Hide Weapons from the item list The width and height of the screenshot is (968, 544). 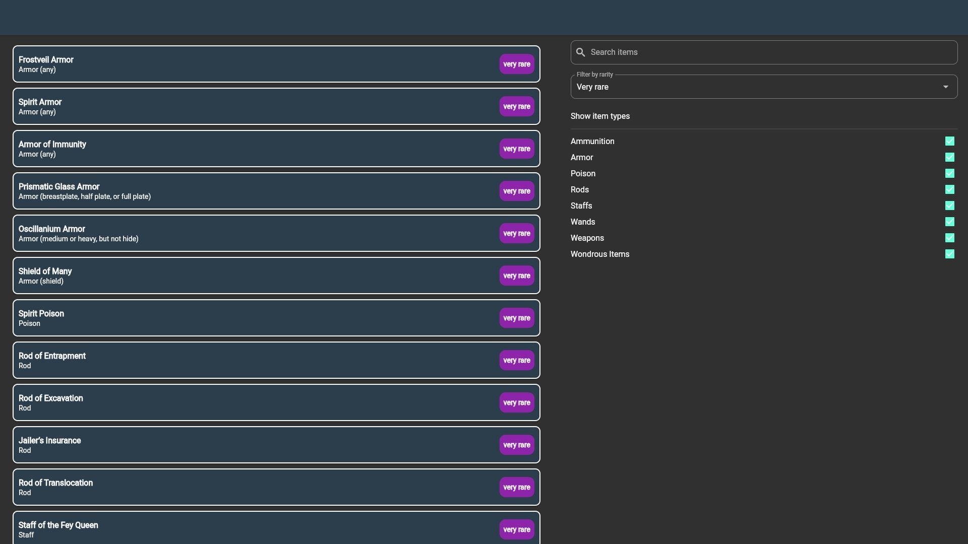(x=949, y=238)
